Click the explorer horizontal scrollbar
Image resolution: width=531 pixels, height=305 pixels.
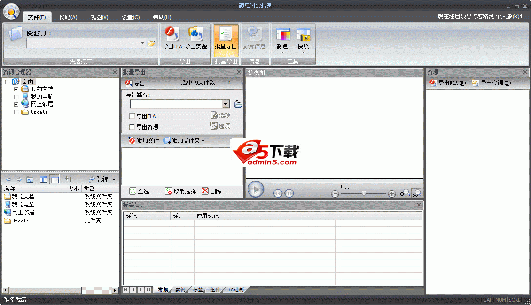click(x=61, y=290)
